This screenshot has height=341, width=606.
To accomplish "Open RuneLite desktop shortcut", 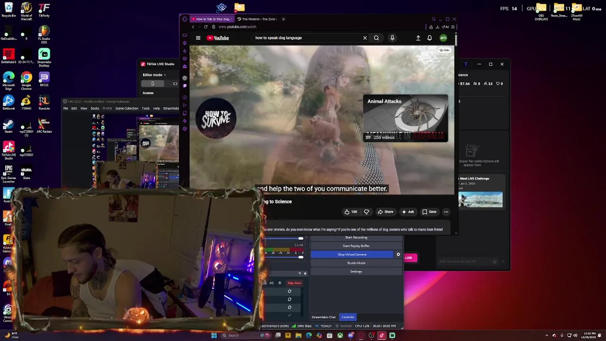I will click(x=44, y=103).
